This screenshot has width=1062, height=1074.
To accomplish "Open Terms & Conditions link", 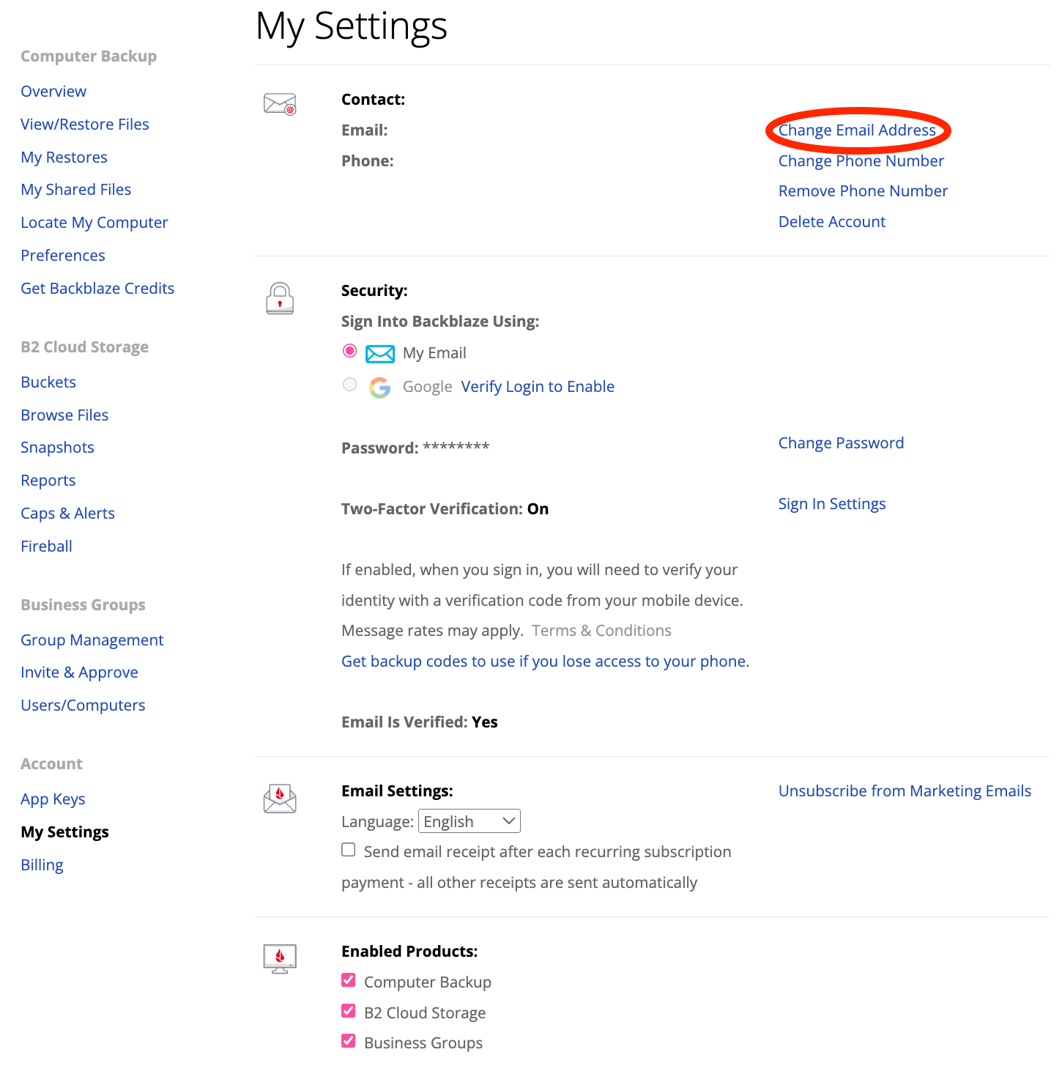I will tap(601, 631).
